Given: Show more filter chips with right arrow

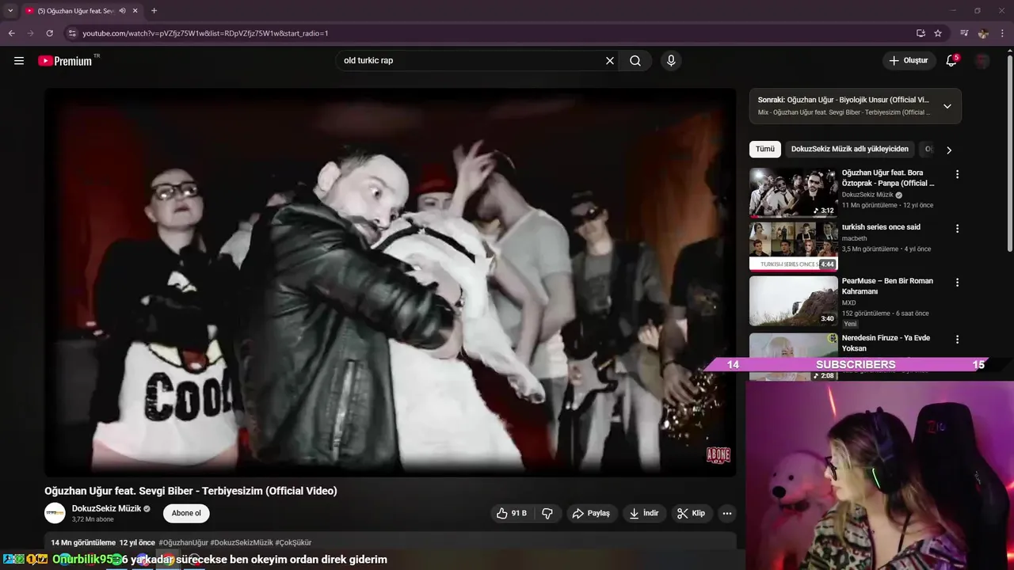Looking at the screenshot, I should click(949, 150).
